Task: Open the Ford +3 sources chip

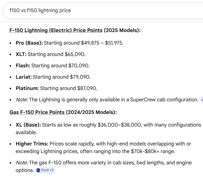Action: (x=45, y=170)
